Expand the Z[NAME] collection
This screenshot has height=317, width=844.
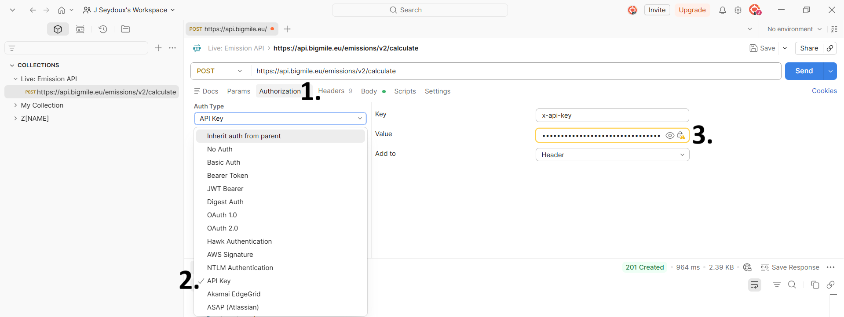point(15,119)
